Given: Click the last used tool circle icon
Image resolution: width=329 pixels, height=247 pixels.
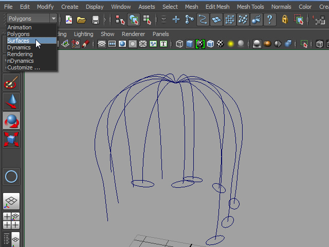Looking at the screenshot, I should 11,177.
